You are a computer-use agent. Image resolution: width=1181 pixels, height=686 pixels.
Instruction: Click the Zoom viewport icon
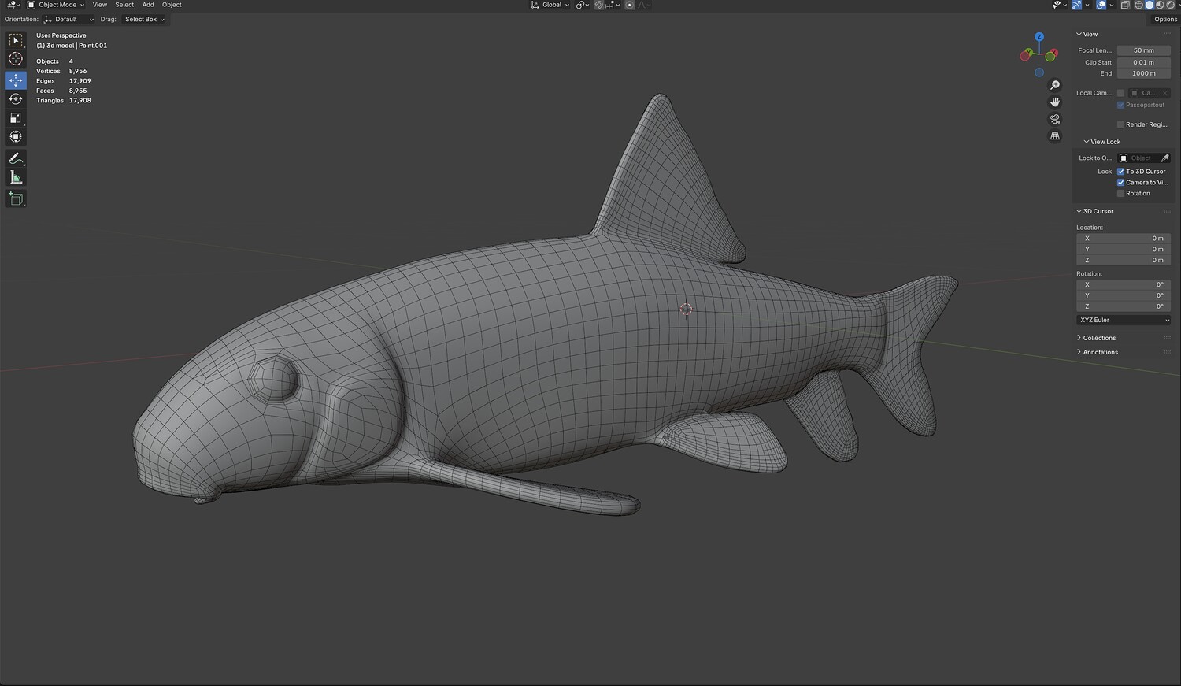[x=1055, y=85]
